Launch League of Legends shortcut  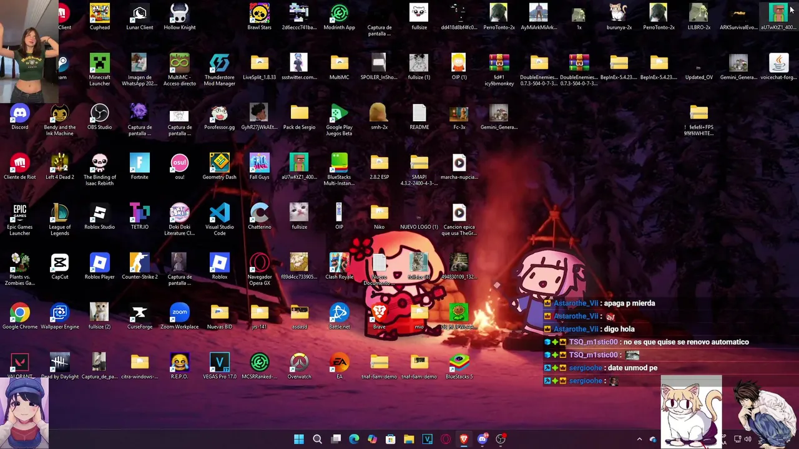coord(60,220)
